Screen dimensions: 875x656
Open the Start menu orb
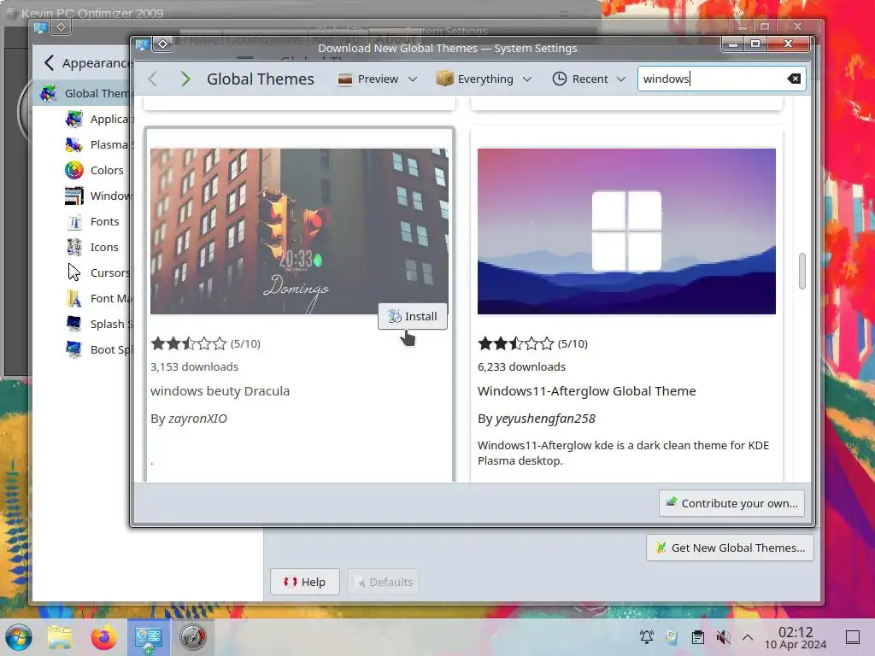point(19,637)
